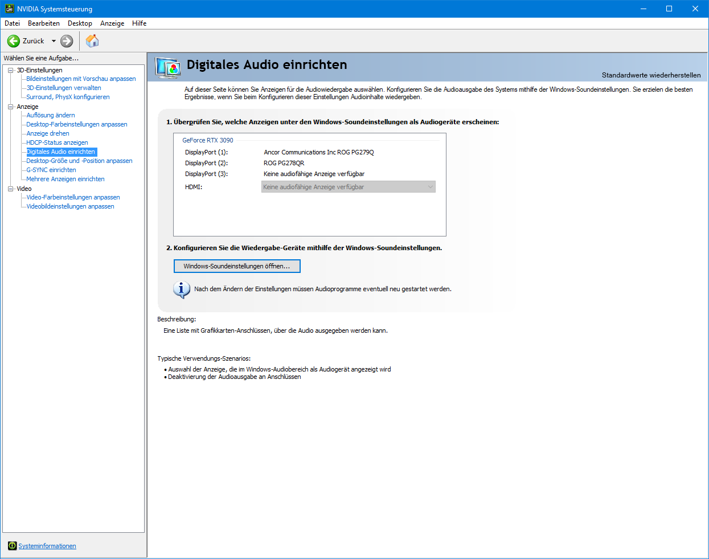Open the Datei menu
This screenshot has height=559, width=709.
coord(13,23)
